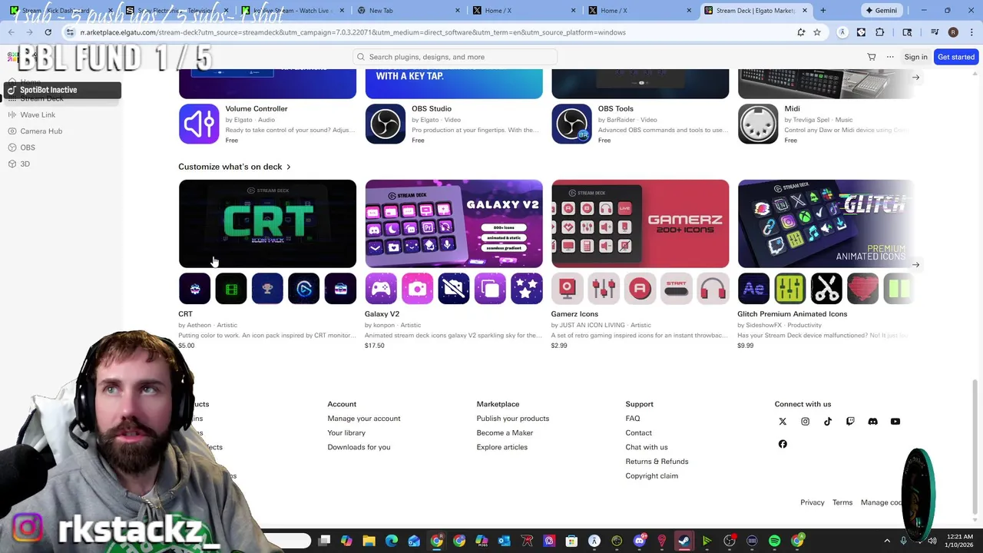Open Elgato's Twitch channel
Screen dimensions: 983x553
850,422
